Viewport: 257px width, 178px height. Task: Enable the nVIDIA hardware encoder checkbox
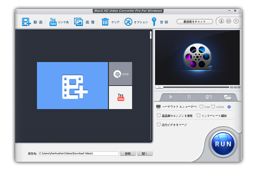213,107
